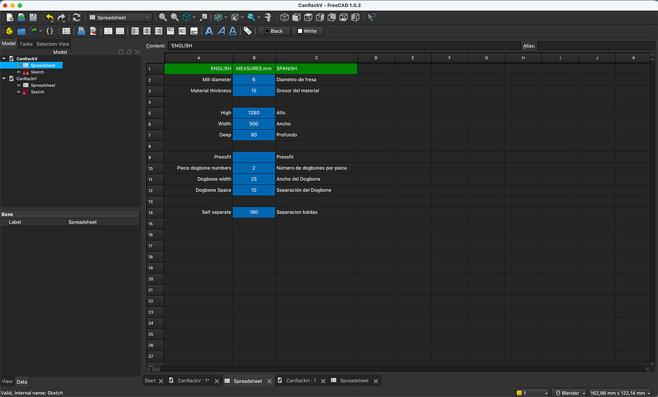Open the Blender navigation style dropdown

click(569, 393)
